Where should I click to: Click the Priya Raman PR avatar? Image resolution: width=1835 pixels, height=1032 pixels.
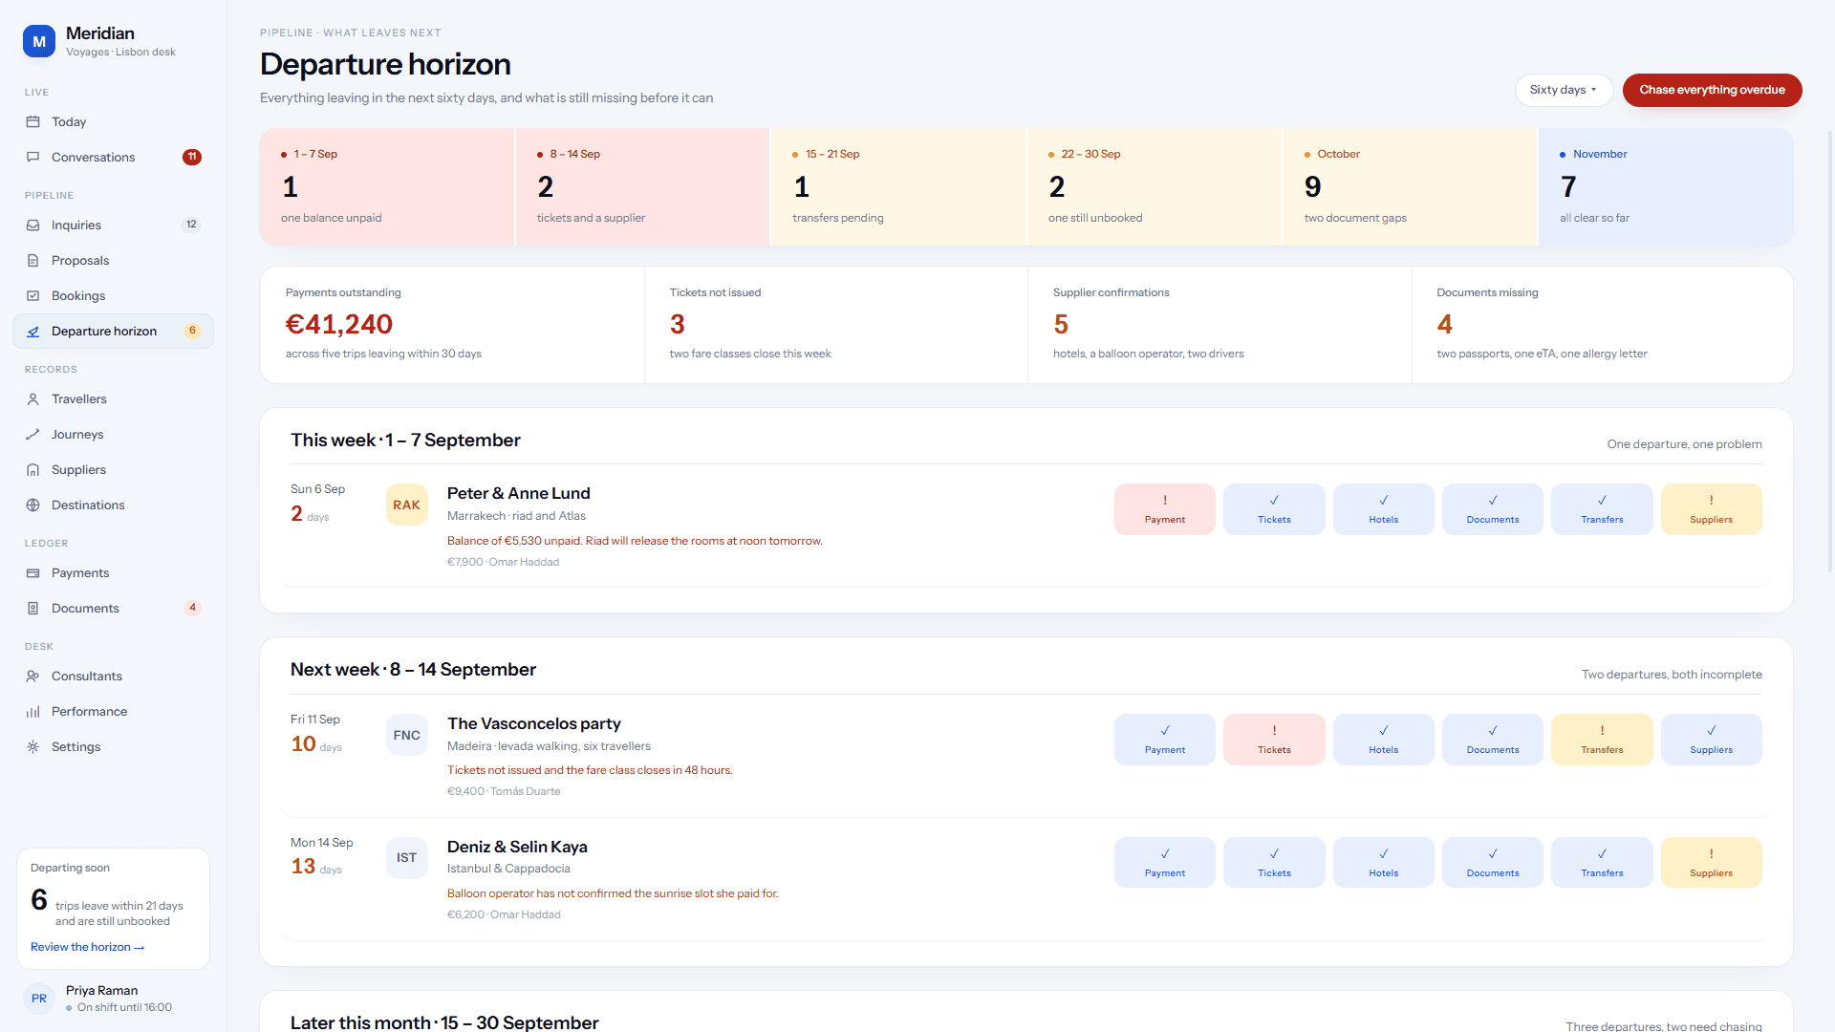[x=39, y=999]
